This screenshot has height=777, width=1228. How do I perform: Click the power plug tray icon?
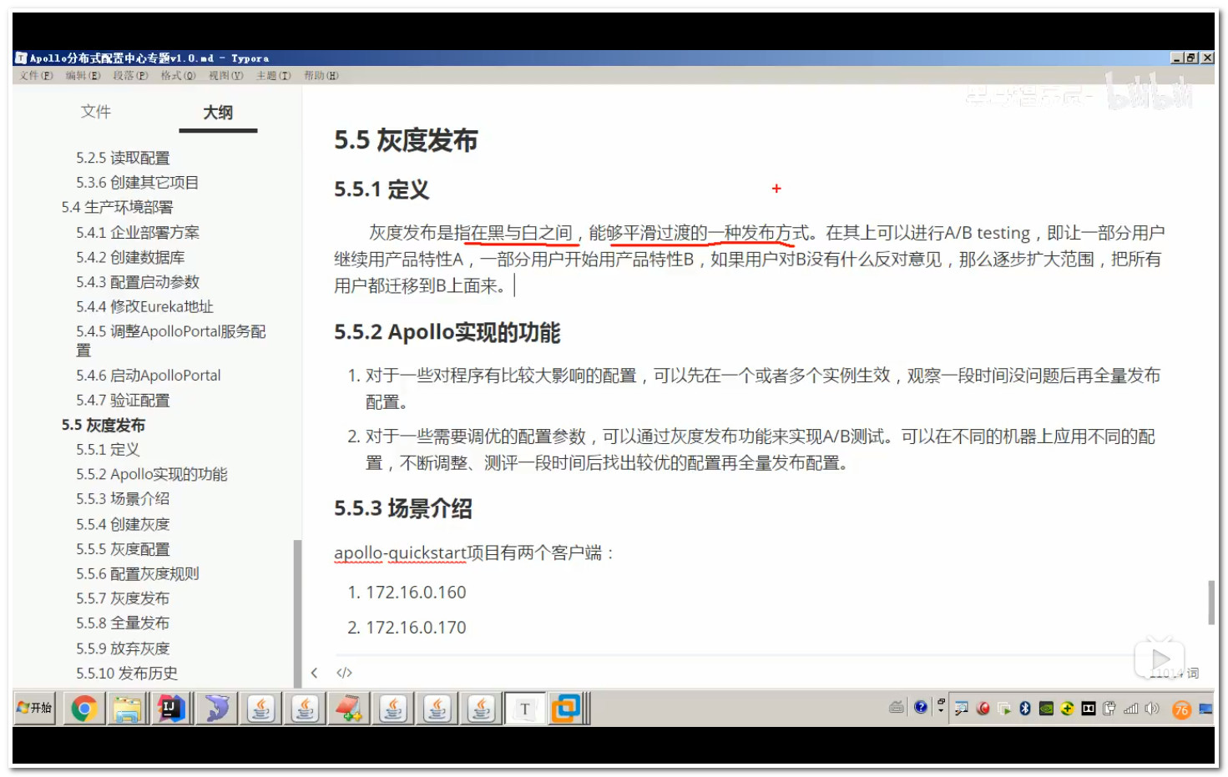click(x=1109, y=709)
